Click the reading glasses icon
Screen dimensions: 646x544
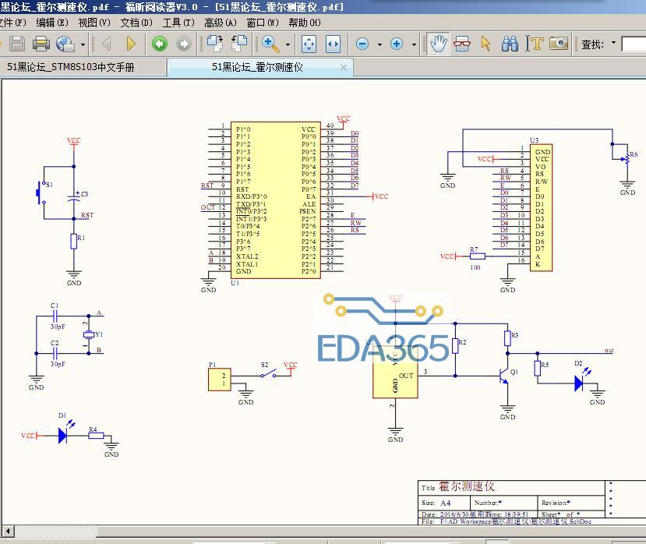click(x=462, y=44)
